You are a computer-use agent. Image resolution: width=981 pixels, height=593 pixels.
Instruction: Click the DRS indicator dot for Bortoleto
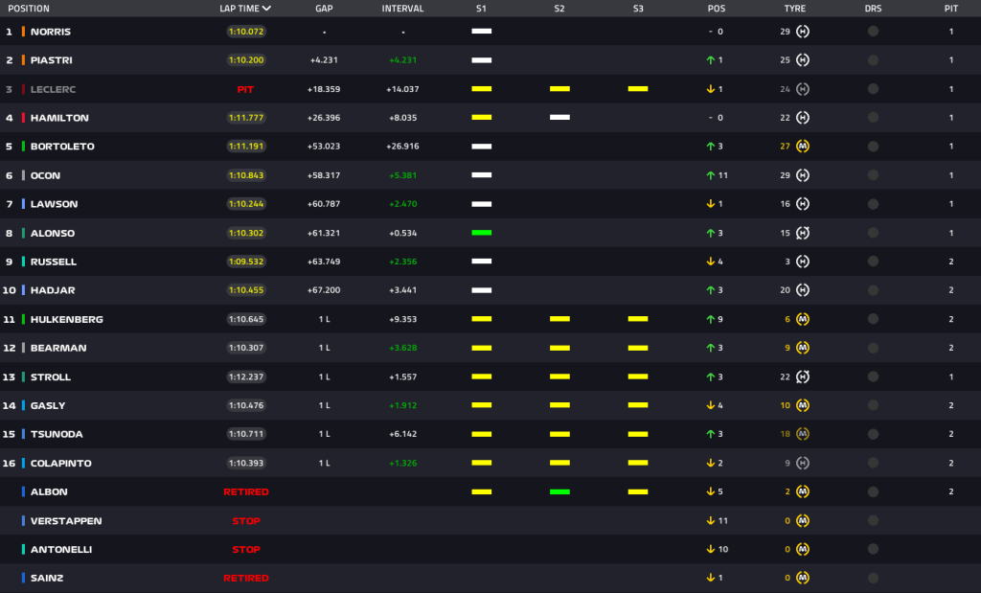pyautogui.click(x=873, y=147)
